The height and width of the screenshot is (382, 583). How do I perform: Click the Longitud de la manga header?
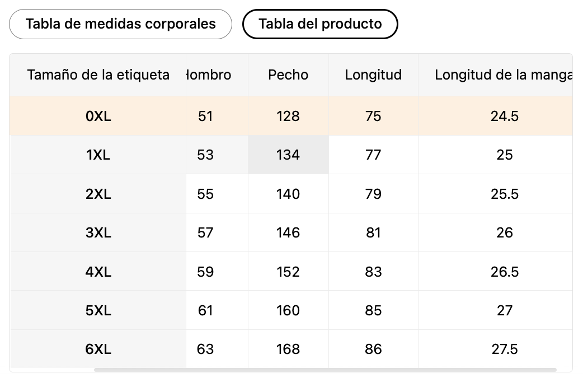[x=503, y=74]
